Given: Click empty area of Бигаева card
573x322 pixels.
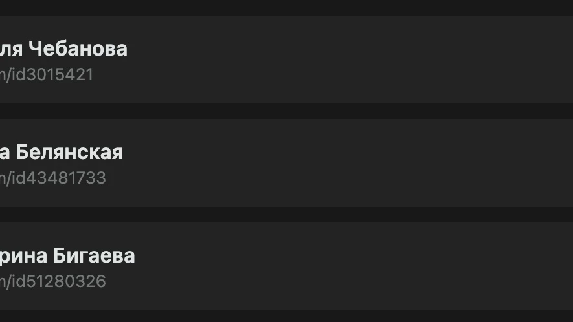Looking at the screenshot, I should 347,266.
